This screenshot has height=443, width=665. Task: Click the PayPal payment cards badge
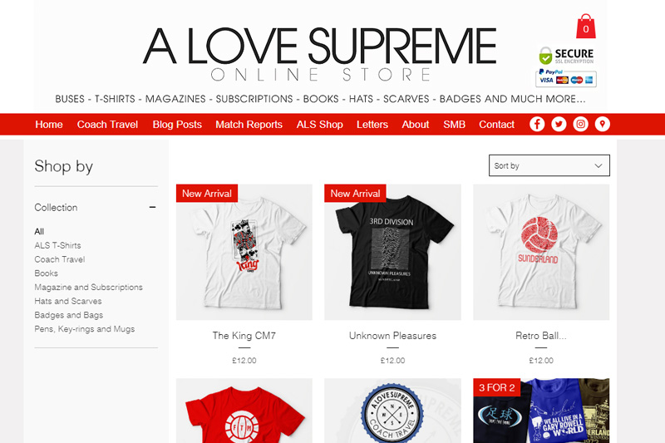[566, 77]
